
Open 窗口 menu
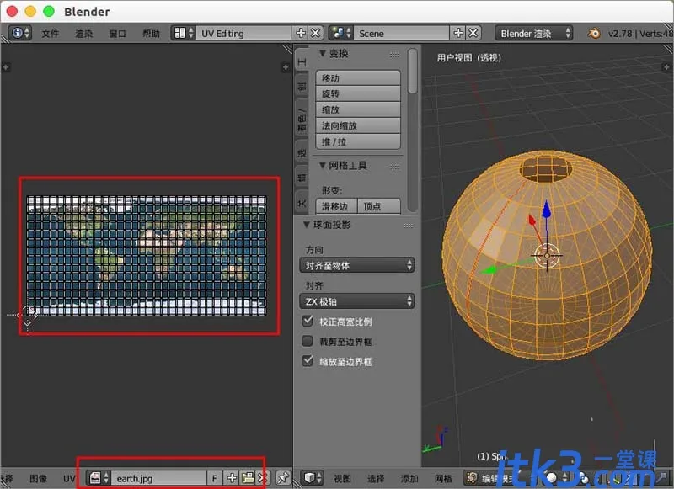[117, 34]
